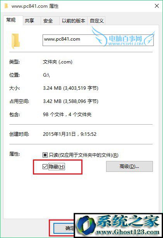Click the Ghost123 globe logo

pos(86,225)
